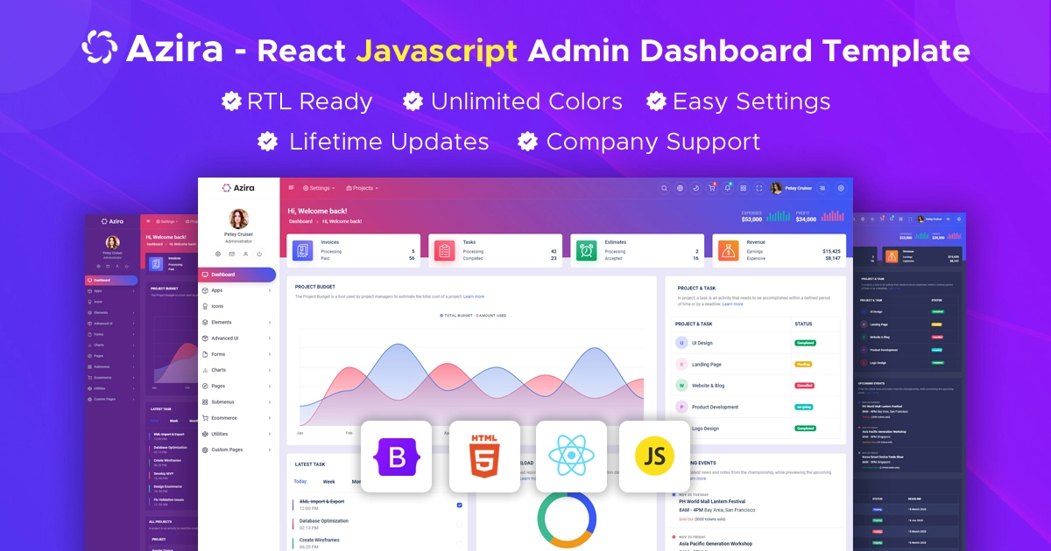Click the Tasks clipboard card icon
Image resolution: width=1051 pixels, height=551 pixels.
pyautogui.click(x=445, y=250)
